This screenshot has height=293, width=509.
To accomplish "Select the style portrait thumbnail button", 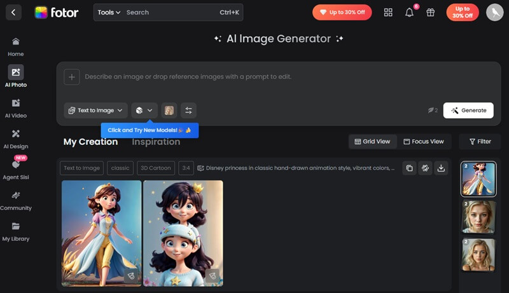I will [x=169, y=111].
